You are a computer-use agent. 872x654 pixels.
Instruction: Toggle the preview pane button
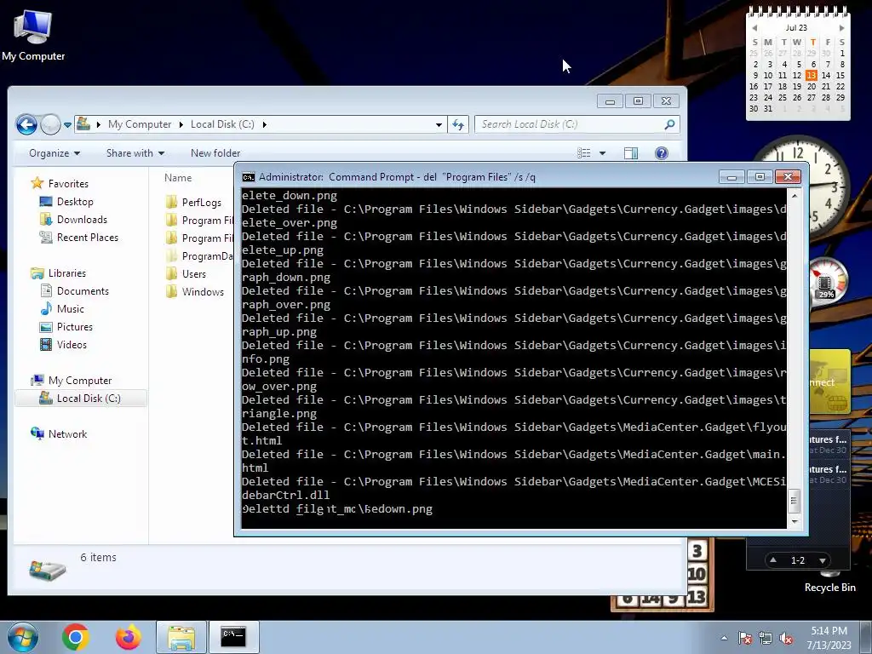pyautogui.click(x=631, y=153)
